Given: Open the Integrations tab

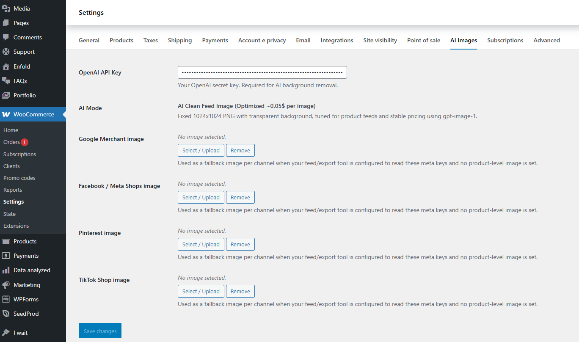Looking at the screenshot, I should (x=337, y=40).
